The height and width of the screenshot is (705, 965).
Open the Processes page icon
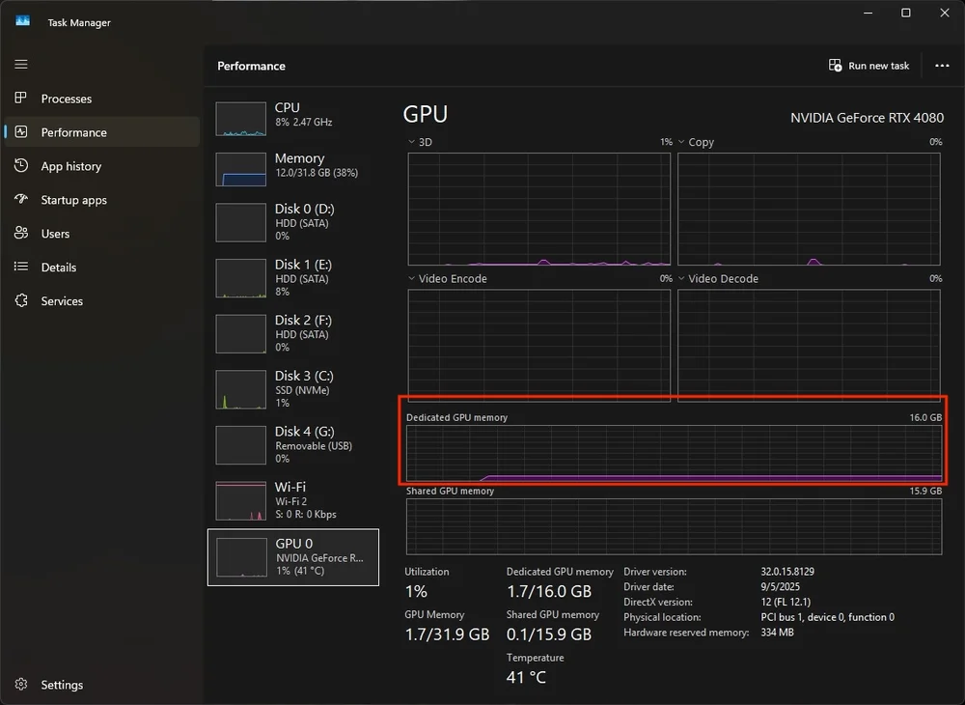21,99
